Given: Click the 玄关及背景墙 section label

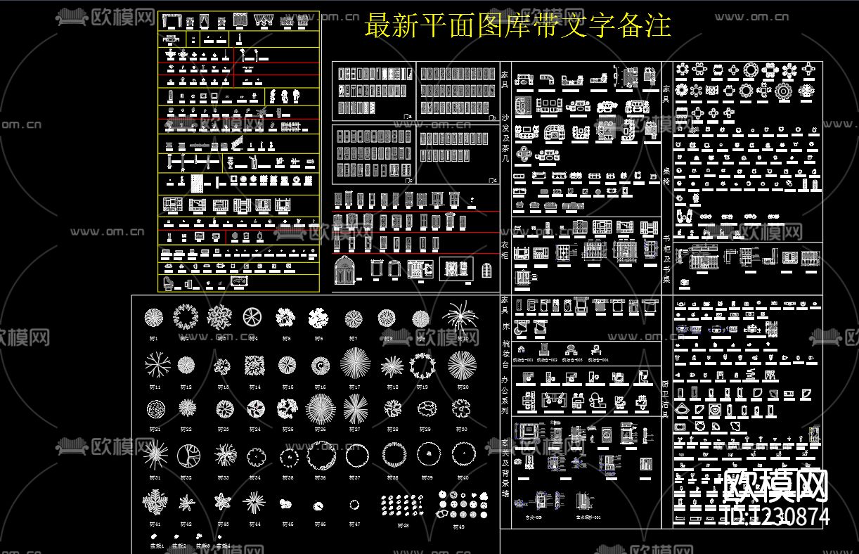Looking at the screenshot, I should 505,468.
